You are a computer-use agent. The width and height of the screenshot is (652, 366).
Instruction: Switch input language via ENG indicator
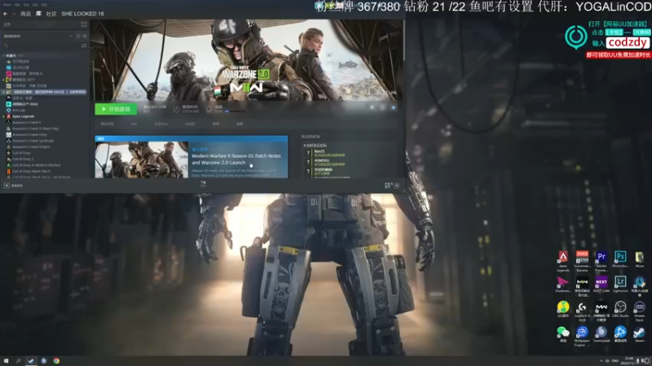[615, 360]
